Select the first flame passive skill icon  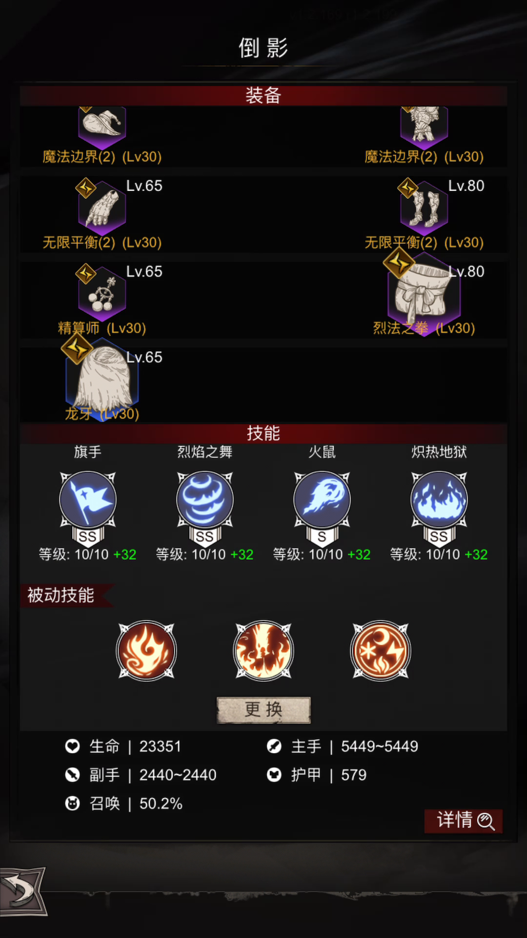click(x=146, y=651)
